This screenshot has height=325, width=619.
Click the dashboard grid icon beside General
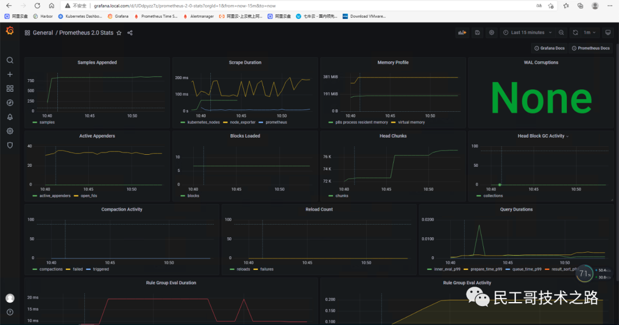(x=28, y=33)
